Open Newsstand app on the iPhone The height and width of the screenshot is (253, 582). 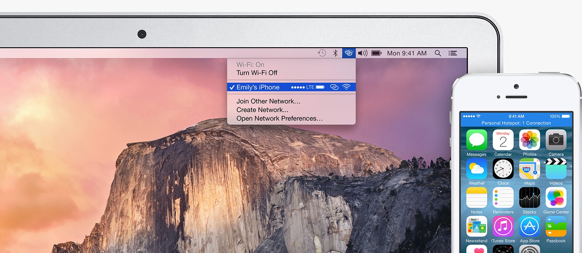[476, 227]
